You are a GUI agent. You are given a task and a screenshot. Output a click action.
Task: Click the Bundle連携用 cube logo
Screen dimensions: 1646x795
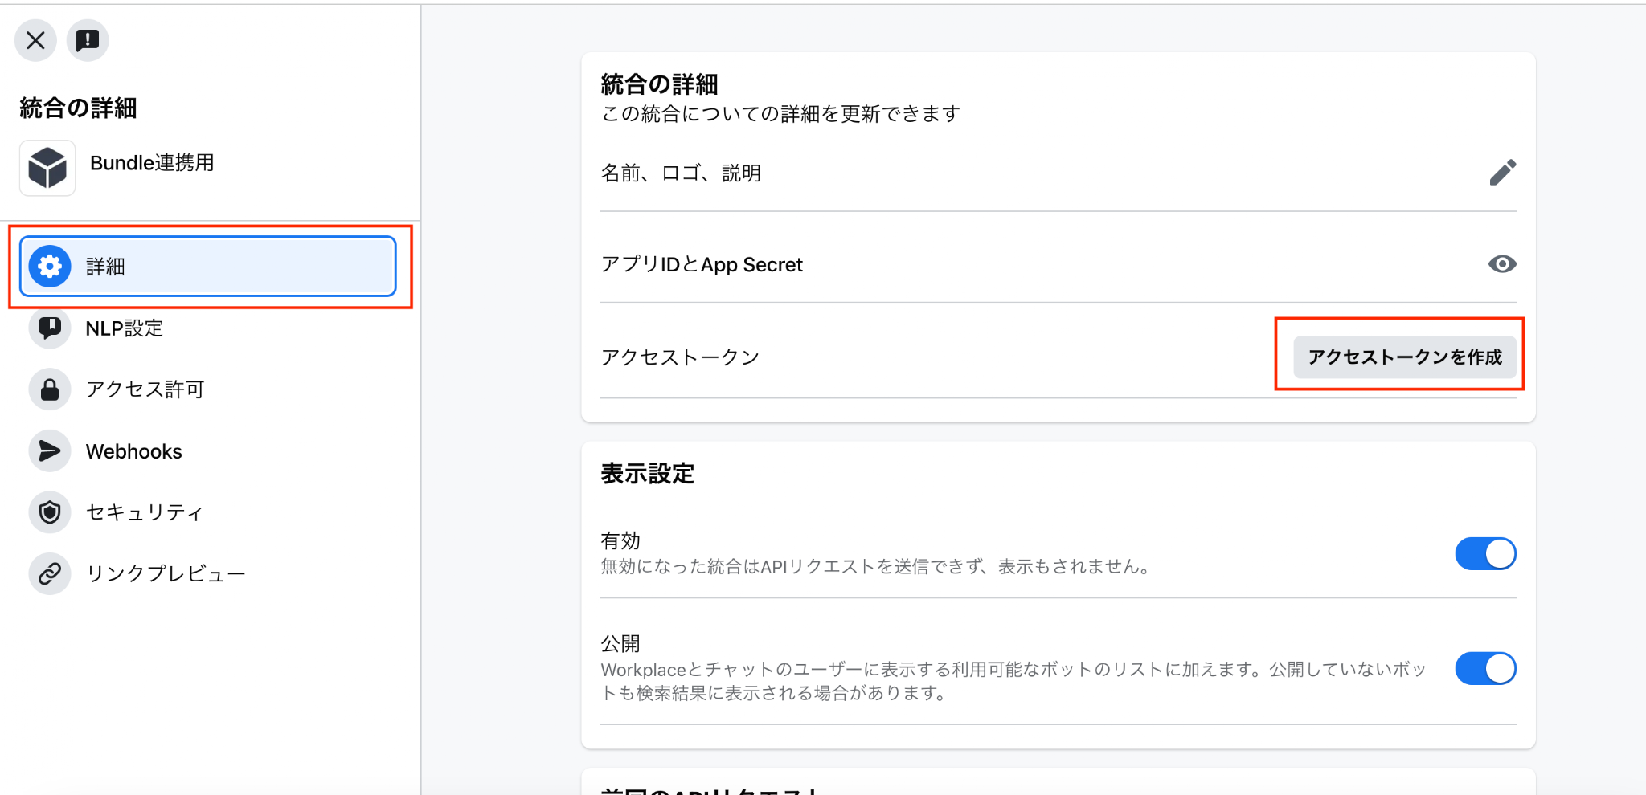click(x=47, y=168)
